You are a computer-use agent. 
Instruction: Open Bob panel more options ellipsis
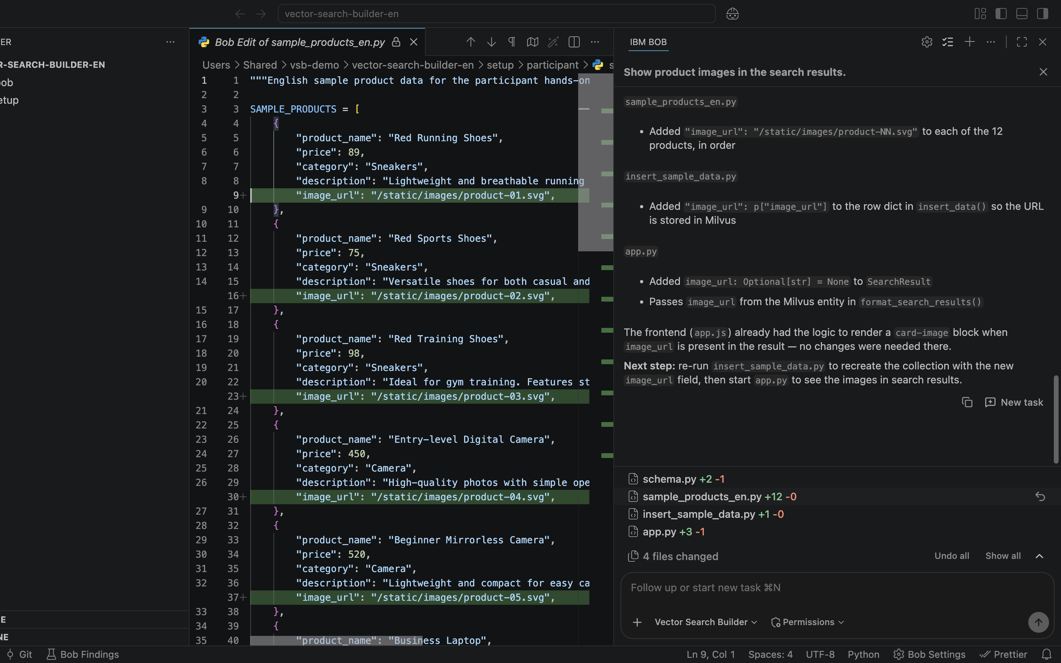point(991,42)
